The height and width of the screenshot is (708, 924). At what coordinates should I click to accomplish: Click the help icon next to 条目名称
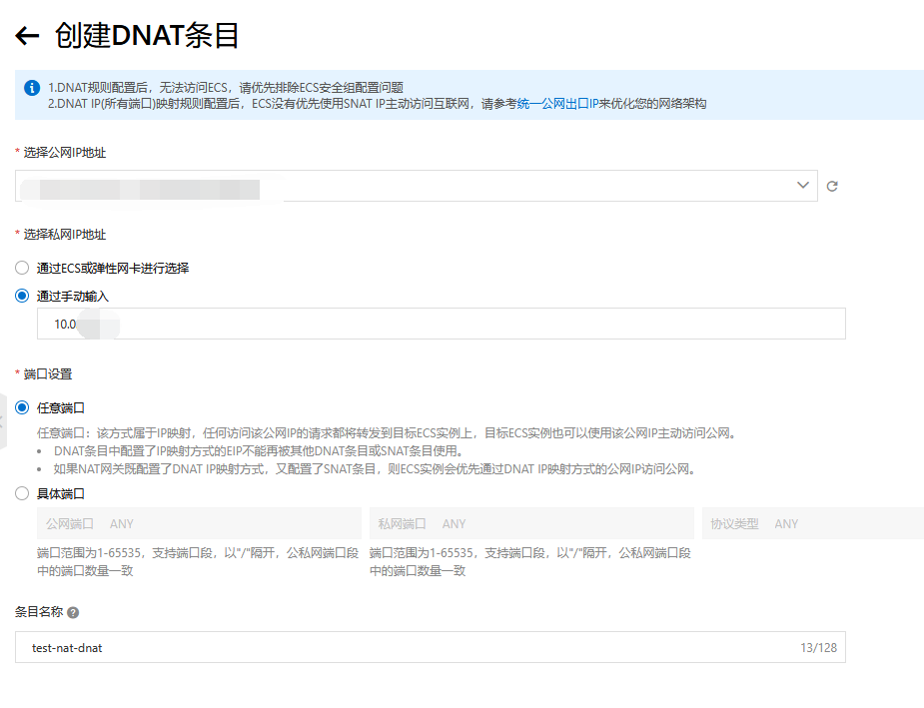73,613
